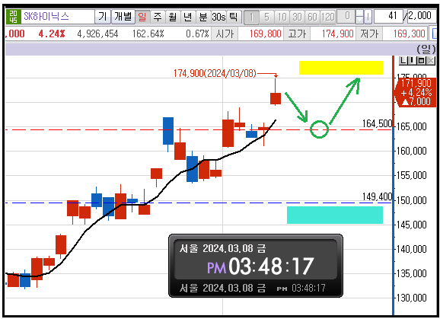Select the 30s seconds chart period
This screenshot has width=440, height=319.
click(x=218, y=17)
